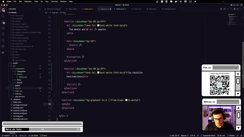Click the notifications bell in status bar
Screen dimensions: 244x137
[x=241, y=135]
